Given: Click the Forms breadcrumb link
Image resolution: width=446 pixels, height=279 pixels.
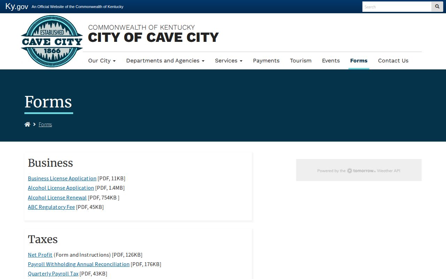Looking at the screenshot, I should coord(45,125).
